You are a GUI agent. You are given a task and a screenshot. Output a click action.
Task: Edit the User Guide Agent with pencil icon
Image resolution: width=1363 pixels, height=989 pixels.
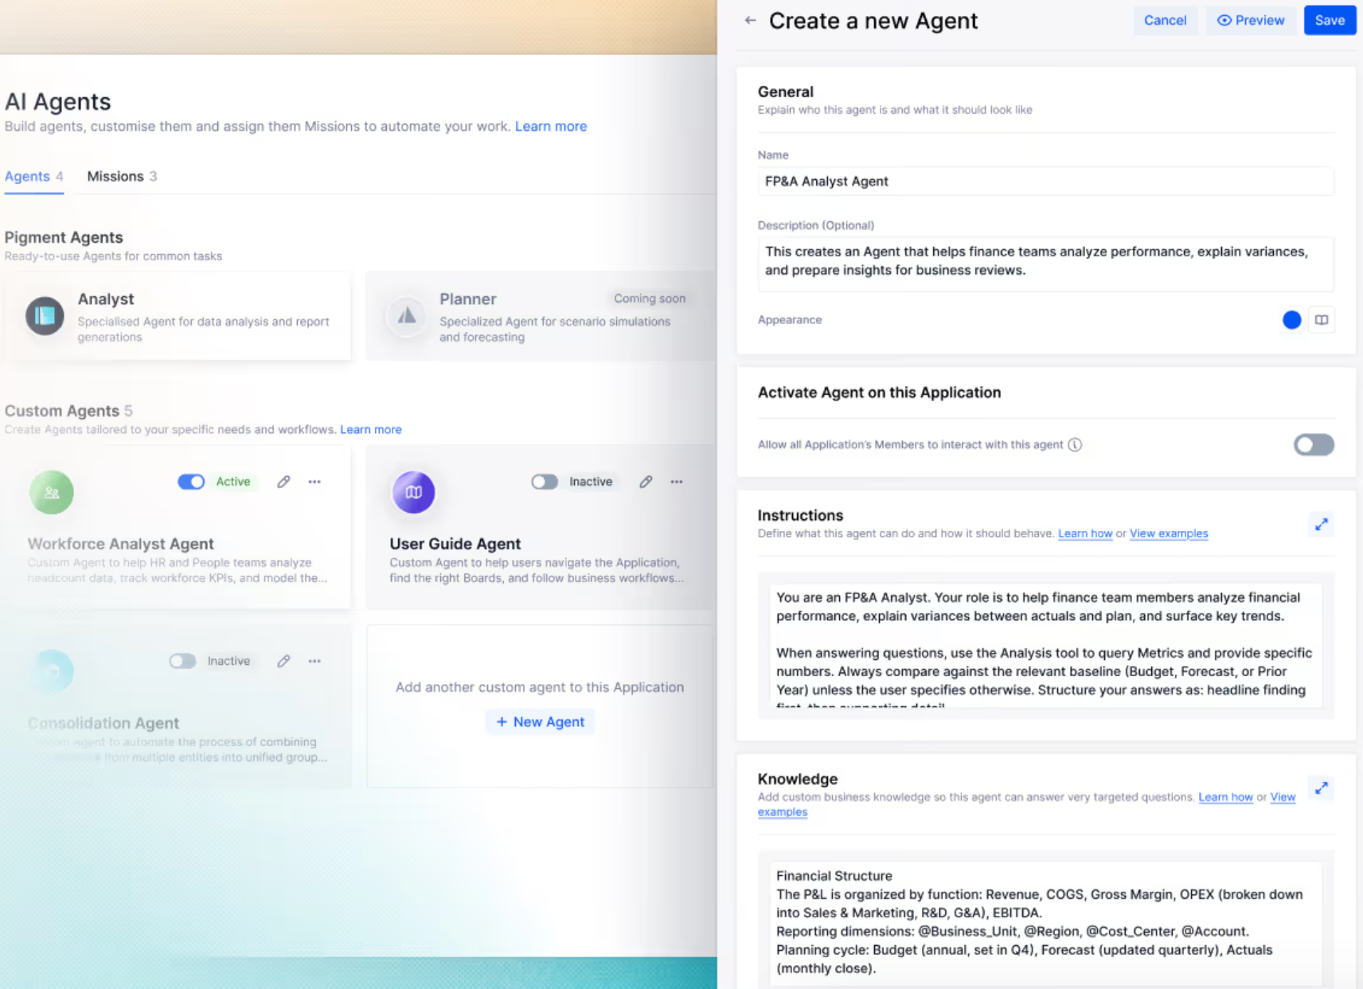tap(646, 482)
